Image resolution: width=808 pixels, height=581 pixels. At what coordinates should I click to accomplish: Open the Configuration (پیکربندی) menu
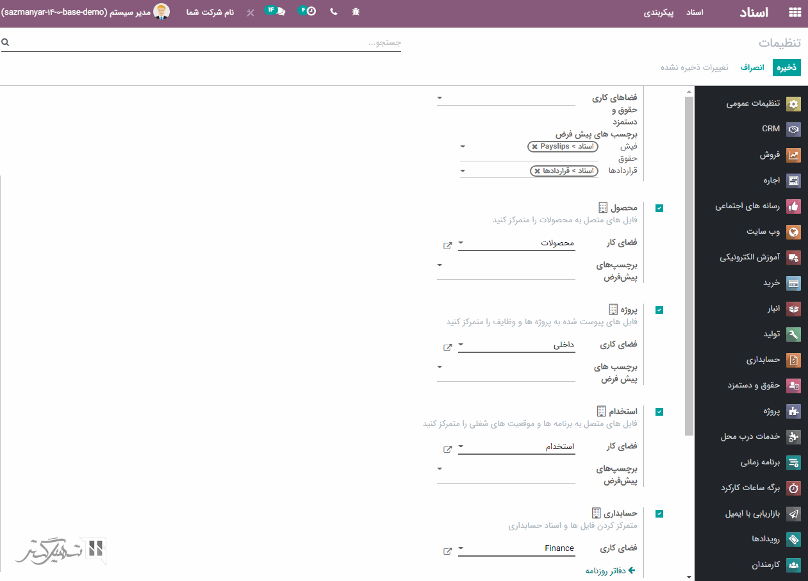click(659, 12)
